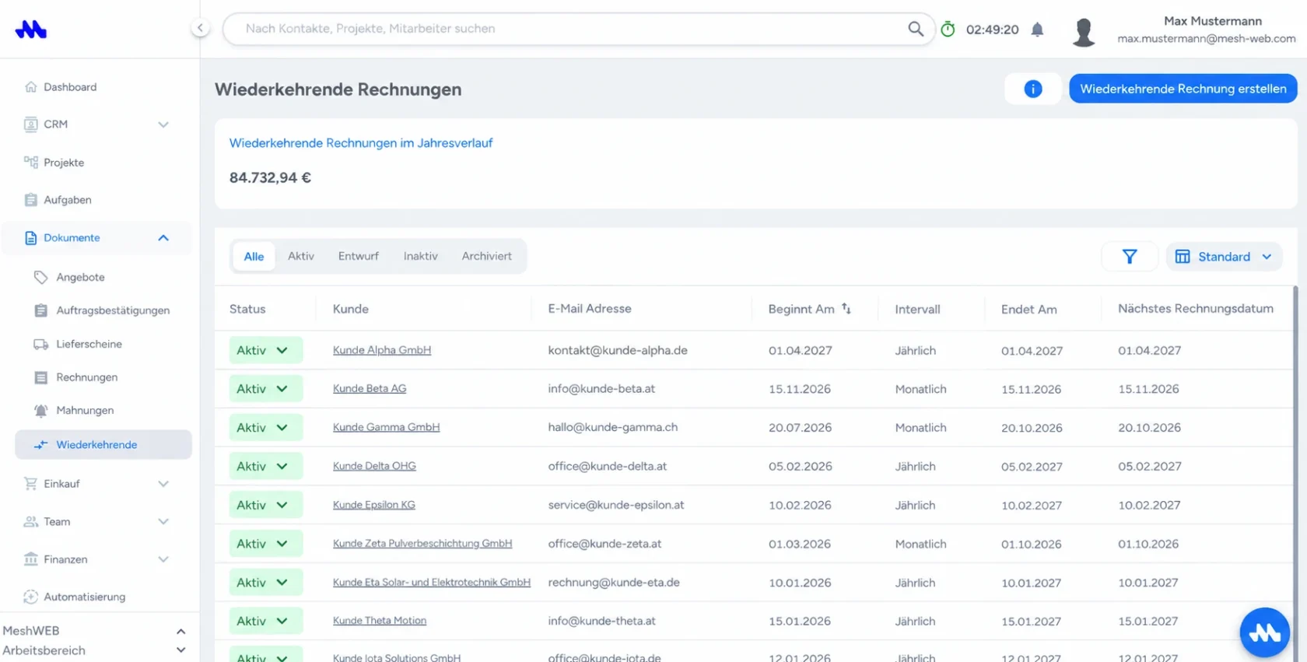Screen dimensions: 1307x662
Task: Click Wiederkehrende Rechnung erstellen button
Action: [1183, 89]
